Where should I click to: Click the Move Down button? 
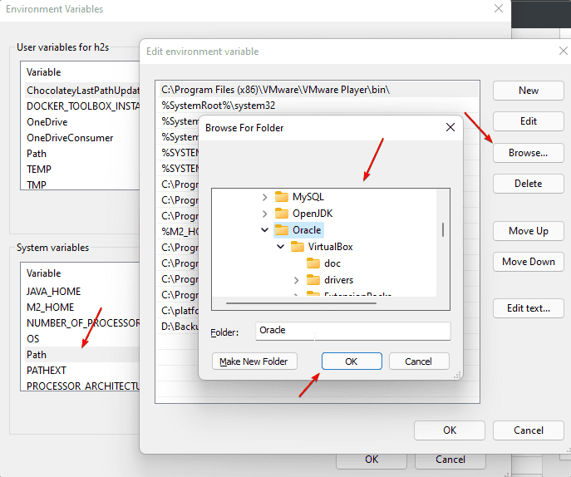pos(529,262)
